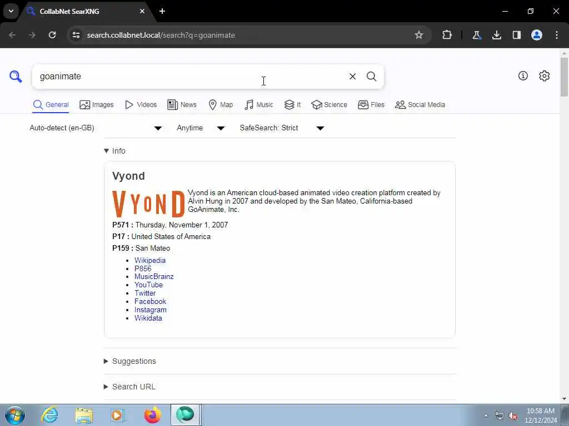Screen dimensions: 569x426
Task: Switch to the Map tab
Action: [x=221, y=105]
